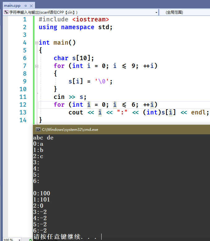Click the '6:-2' console output line
The width and height of the screenshot is (210, 241).
coord(40,230)
